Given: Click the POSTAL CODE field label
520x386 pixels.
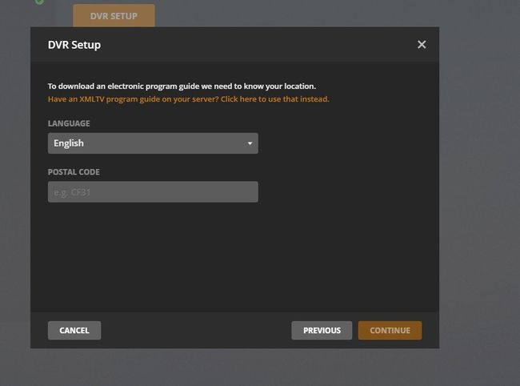Looking at the screenshot, I should 74,172.
